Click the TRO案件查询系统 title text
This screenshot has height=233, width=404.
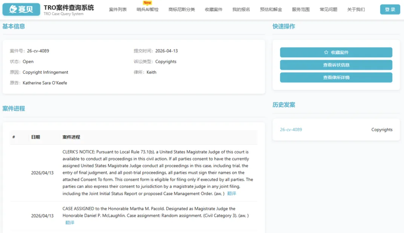(x=69, y=7)
